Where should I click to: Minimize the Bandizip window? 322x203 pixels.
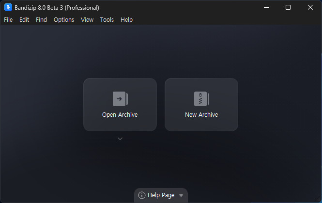click(x=266, y=7)
